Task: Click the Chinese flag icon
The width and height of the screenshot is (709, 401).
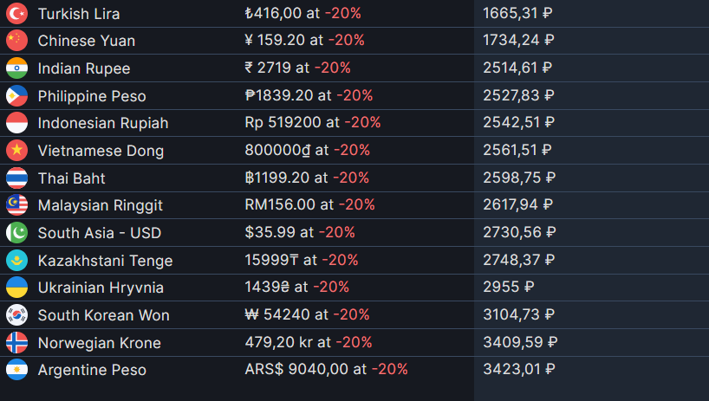Action: (x=16, y=41)
